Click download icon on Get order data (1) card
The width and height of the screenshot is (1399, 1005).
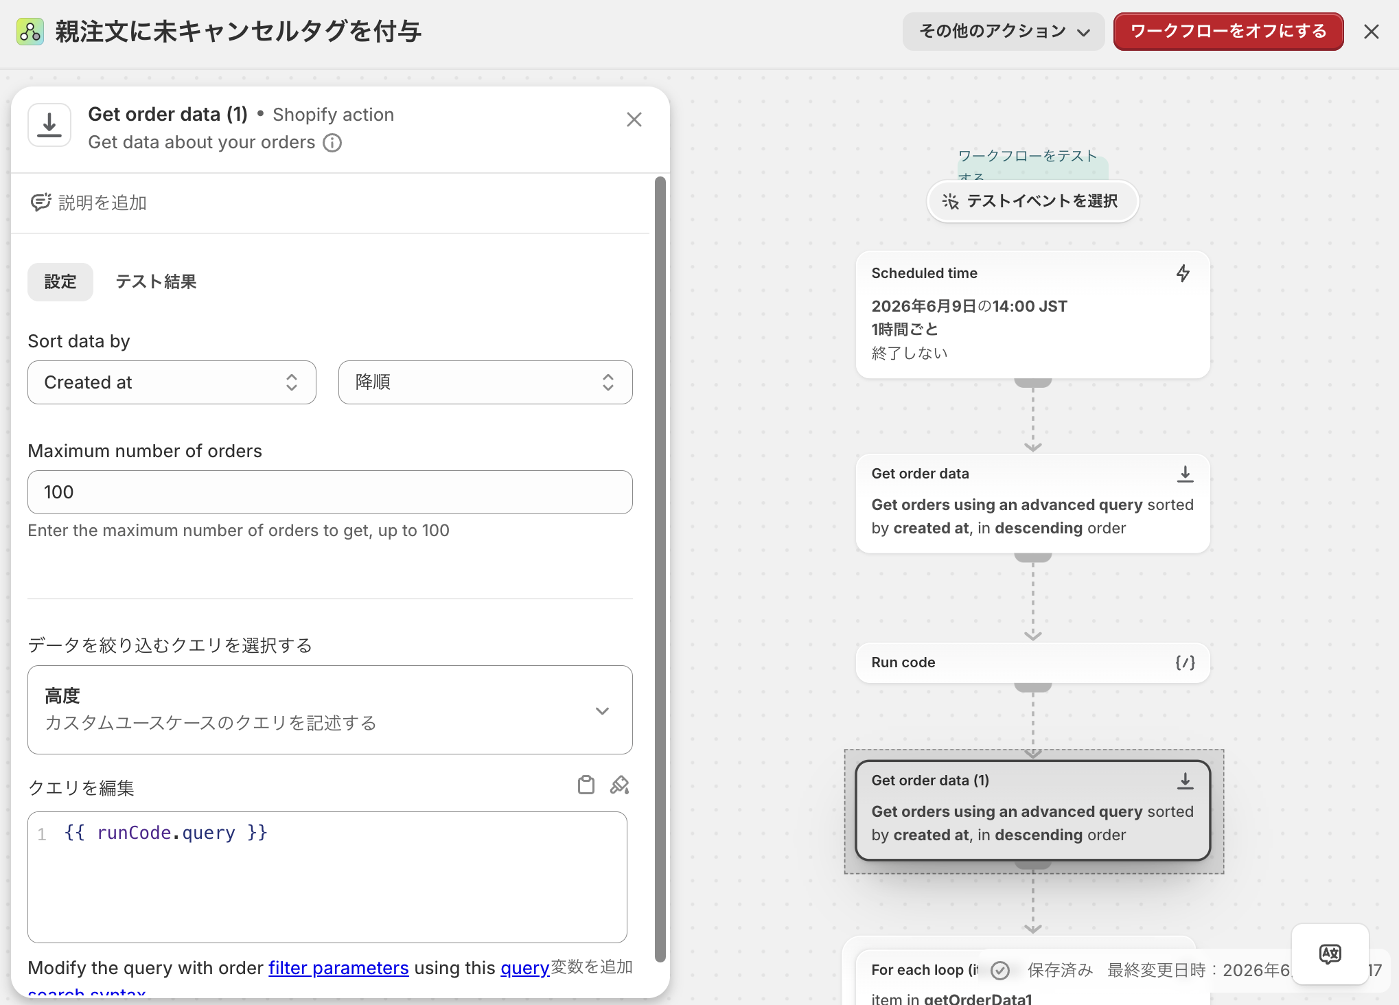[1186, 781]
